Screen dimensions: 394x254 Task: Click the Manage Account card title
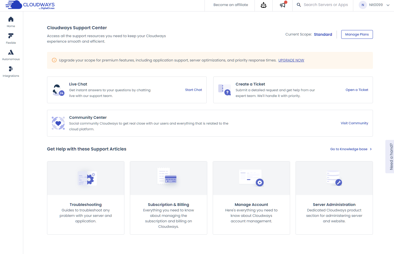[251, 205]
